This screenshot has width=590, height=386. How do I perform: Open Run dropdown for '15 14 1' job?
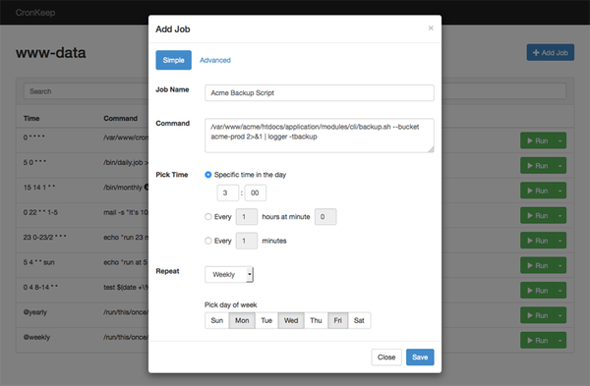(560, 191)
